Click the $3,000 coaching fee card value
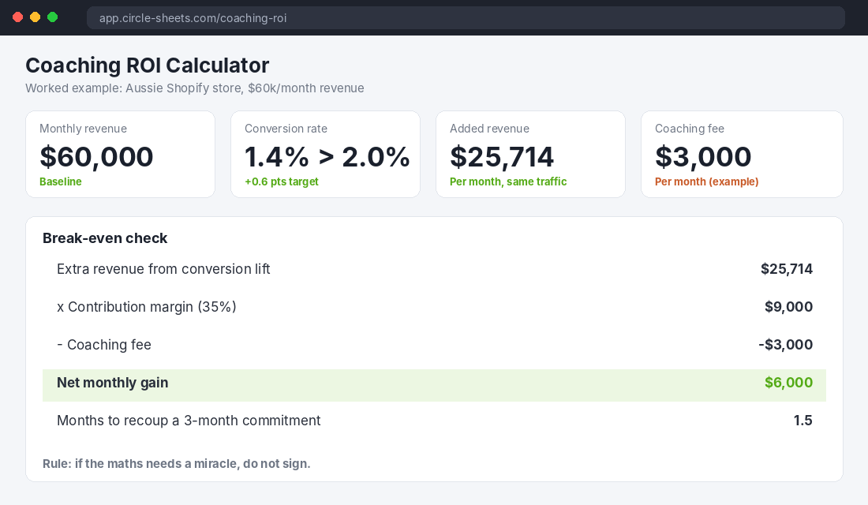Viewport: 868px width, 505px height. [703, 157]
